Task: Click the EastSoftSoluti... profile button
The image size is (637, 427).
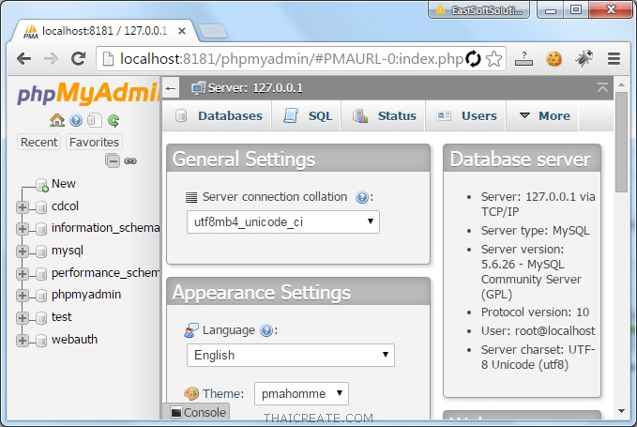Action: point(478,9)
